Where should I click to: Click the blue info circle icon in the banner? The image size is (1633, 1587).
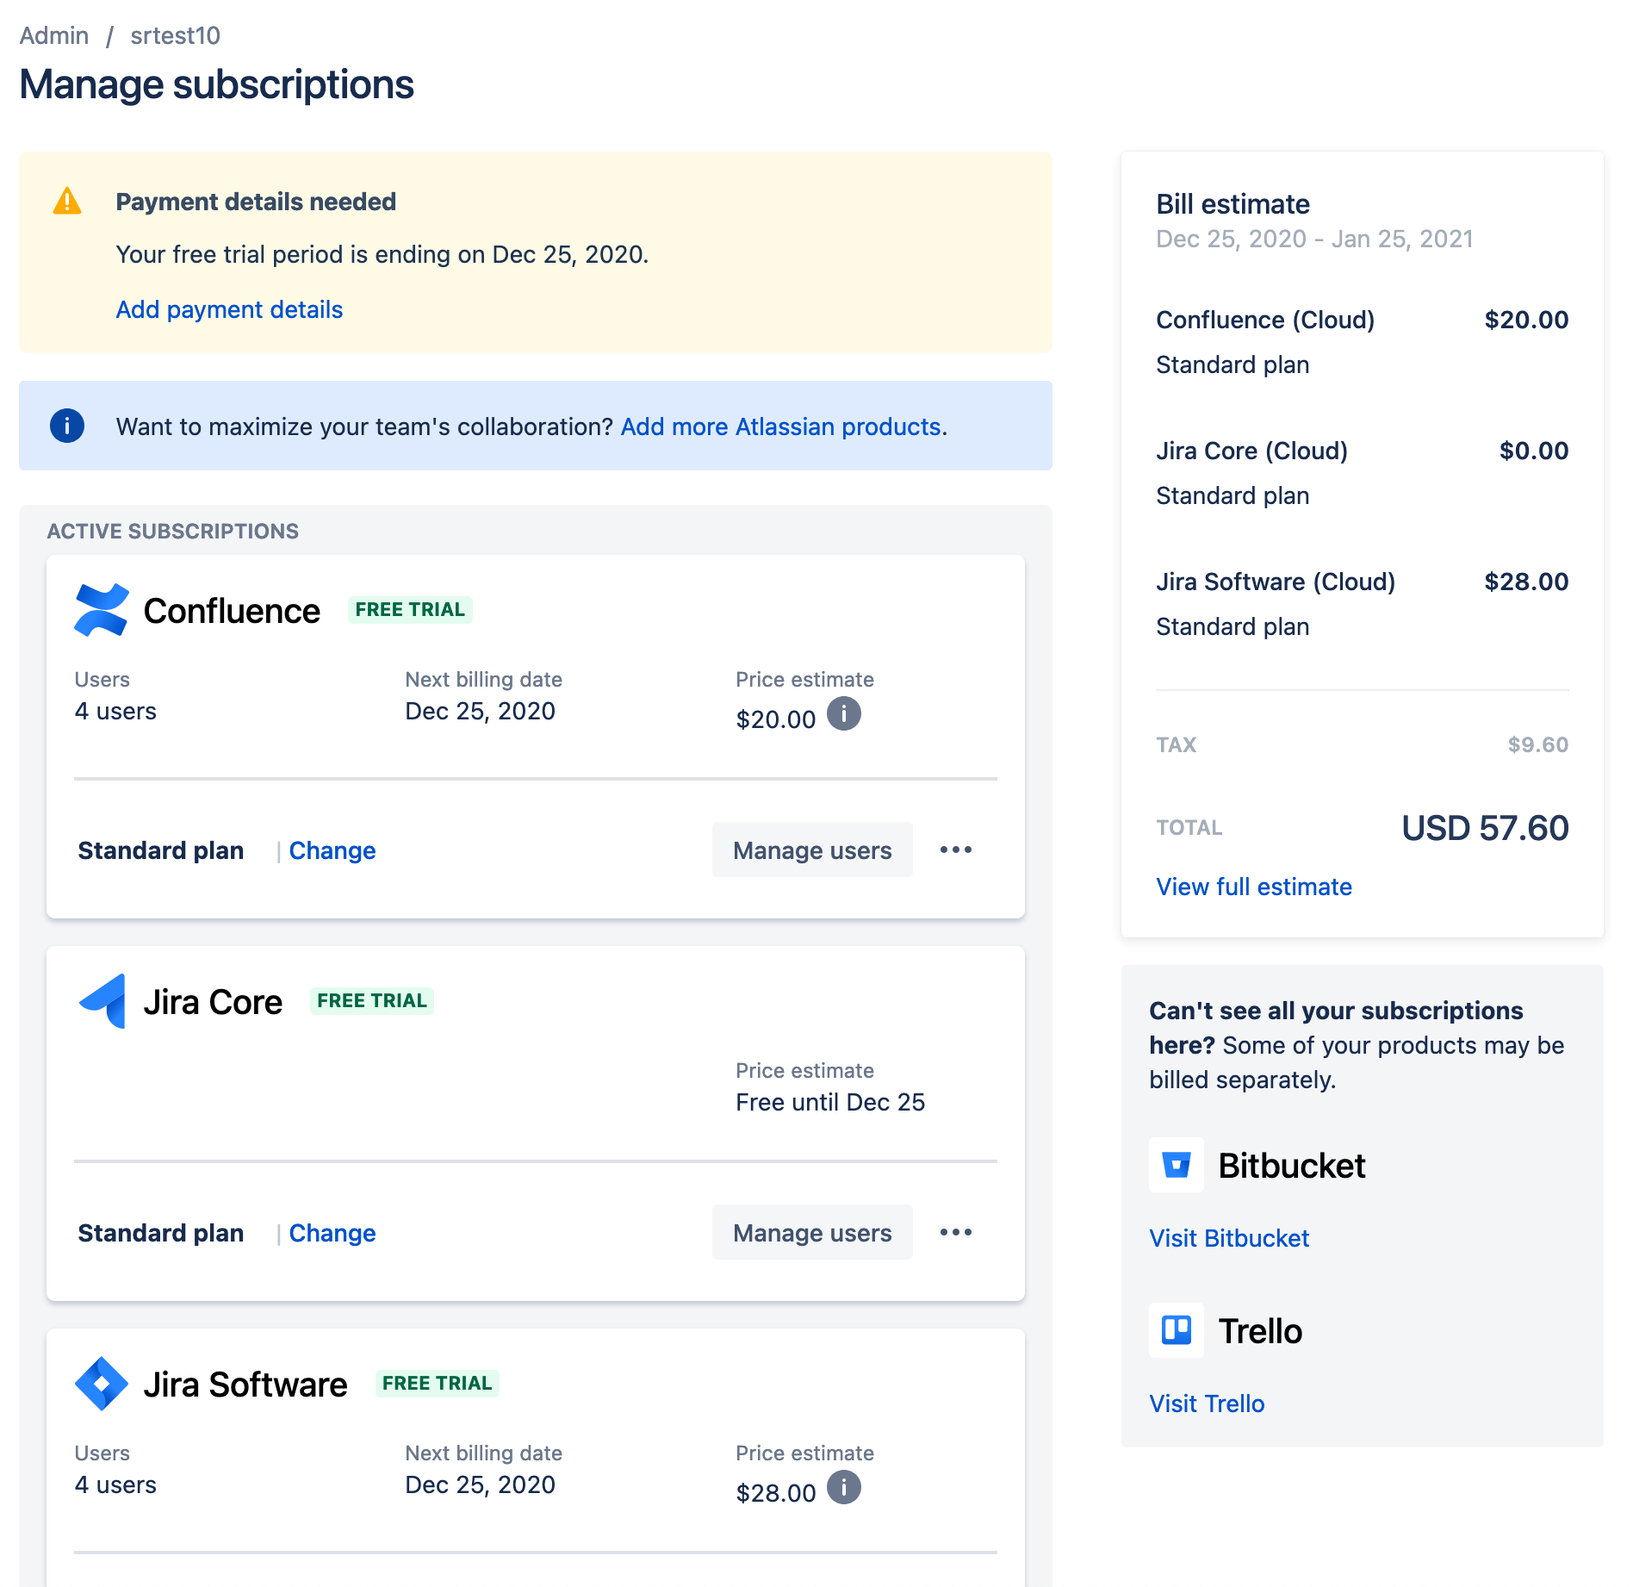[67, 426]
